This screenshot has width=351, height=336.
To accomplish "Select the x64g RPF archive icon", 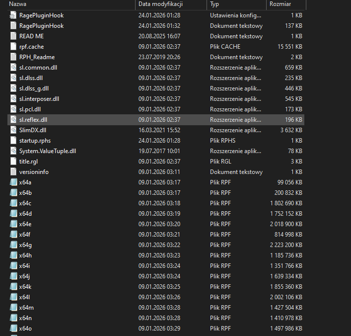I will click(x=13, y=245).
